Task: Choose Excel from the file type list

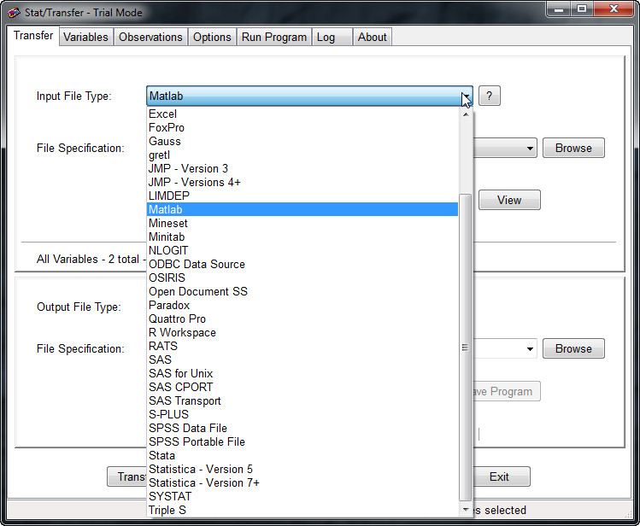Action: (302, 114)
